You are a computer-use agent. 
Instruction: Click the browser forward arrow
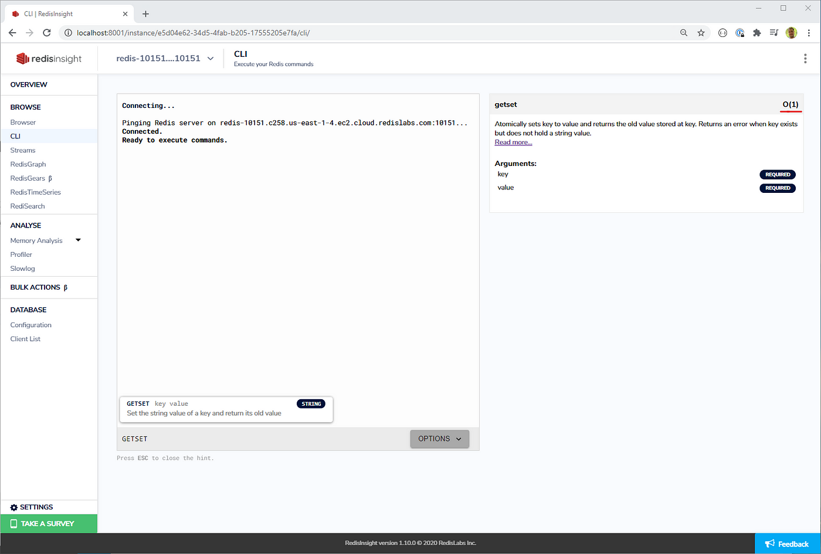pos(29,33)
